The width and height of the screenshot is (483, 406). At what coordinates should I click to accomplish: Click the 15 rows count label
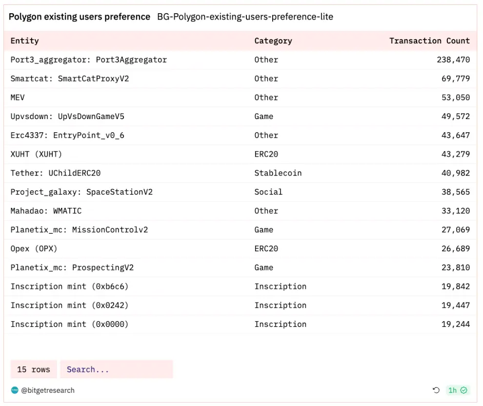click(x=34, y=369)
